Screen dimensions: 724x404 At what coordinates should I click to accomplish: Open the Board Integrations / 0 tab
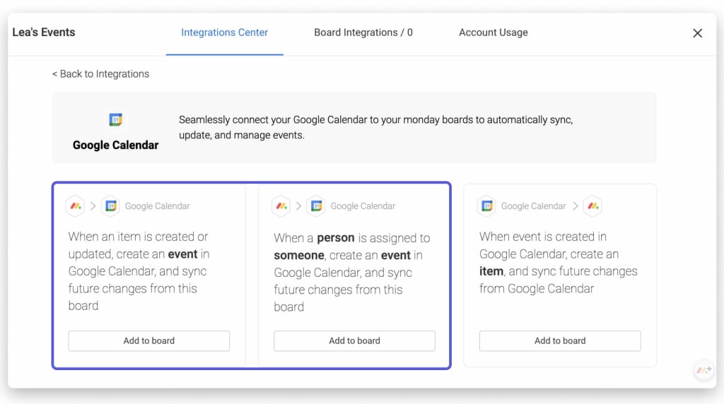[363, 32]
